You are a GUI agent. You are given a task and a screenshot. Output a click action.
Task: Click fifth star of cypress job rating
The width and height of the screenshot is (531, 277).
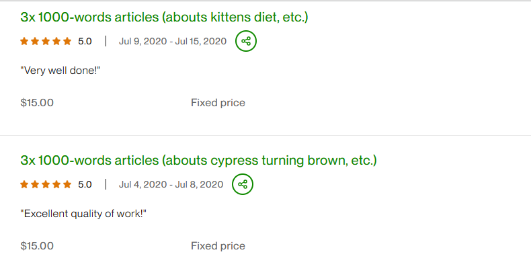click(x=67, y=184)
